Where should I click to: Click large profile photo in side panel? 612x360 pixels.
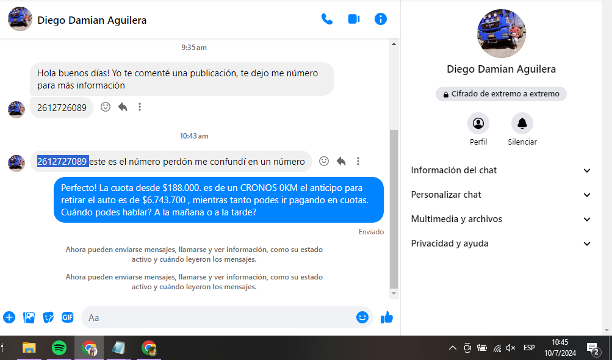coord(501,34)
